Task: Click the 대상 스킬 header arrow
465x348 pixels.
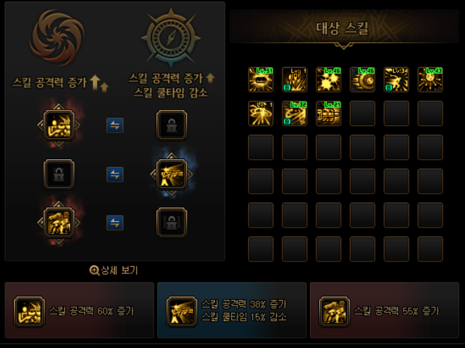Action: click(x=344, y=46)
